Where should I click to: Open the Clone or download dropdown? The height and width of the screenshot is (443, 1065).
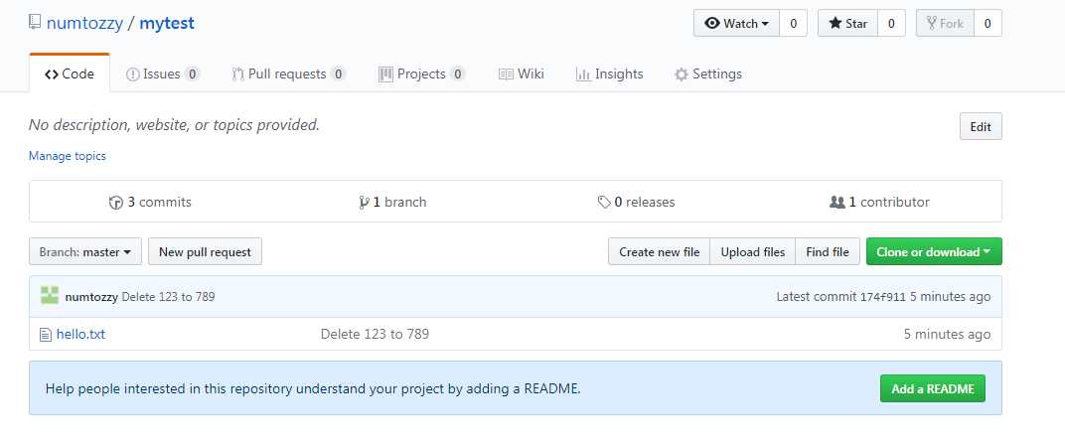point(934,251)
